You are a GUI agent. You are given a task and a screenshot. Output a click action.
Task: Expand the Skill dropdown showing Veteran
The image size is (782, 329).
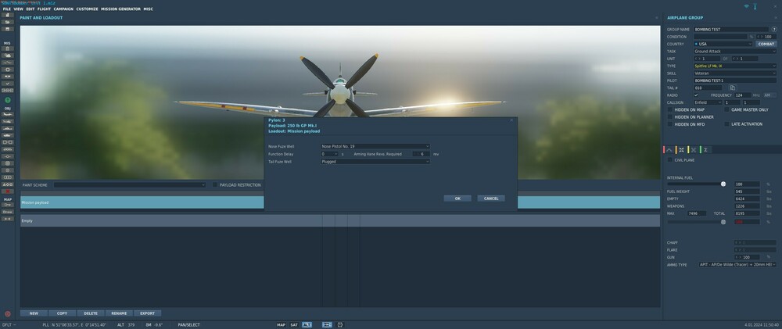735,73
